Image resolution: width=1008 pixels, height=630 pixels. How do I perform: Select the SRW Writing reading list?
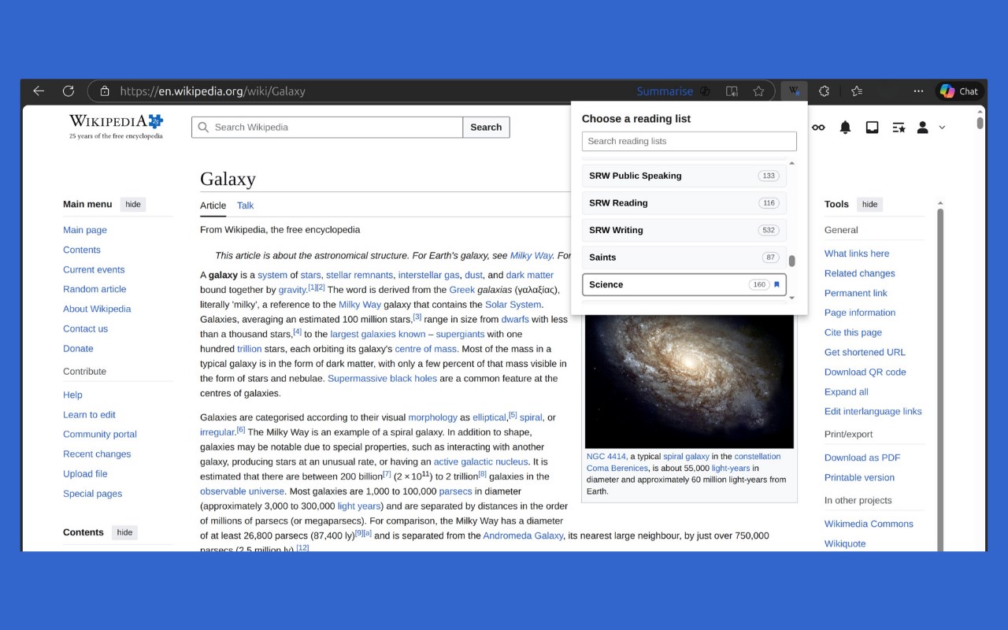[684, 230]
